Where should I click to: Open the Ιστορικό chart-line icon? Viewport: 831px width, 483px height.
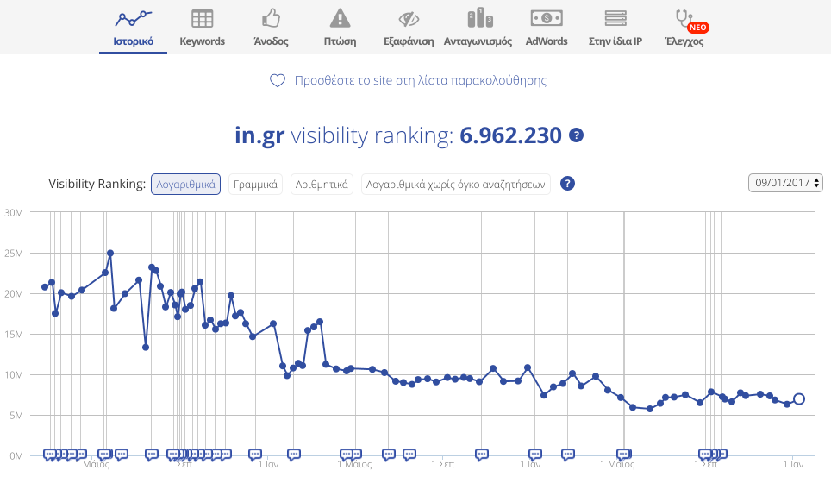tap(133, 18)
